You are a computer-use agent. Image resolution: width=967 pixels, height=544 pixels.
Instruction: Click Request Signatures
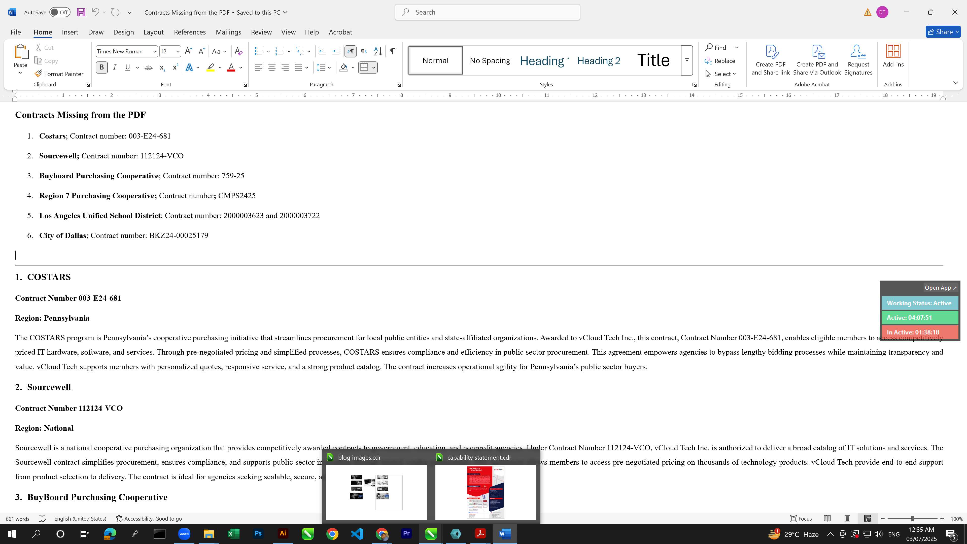click(x=858, y=60)
